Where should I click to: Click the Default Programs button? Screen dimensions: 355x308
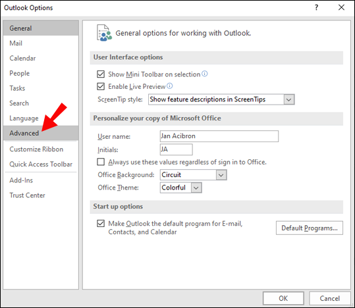click(310, 228)
